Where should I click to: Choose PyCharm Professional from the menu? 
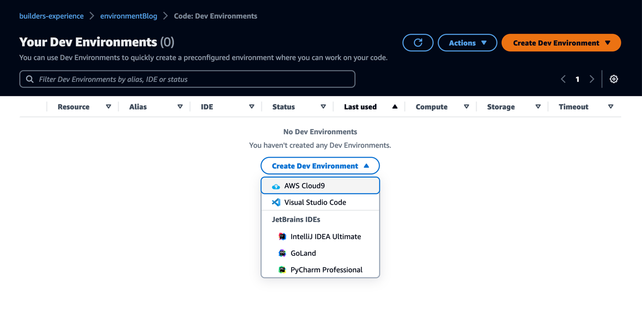pos(326,269)
